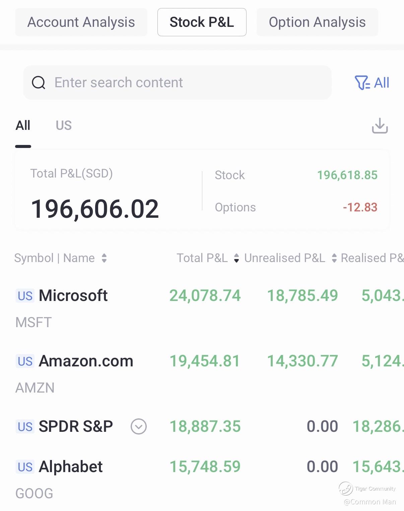Open the Option Analysis tab
The height and width of the screenshot is (511, 404).
tap(317, 22)
